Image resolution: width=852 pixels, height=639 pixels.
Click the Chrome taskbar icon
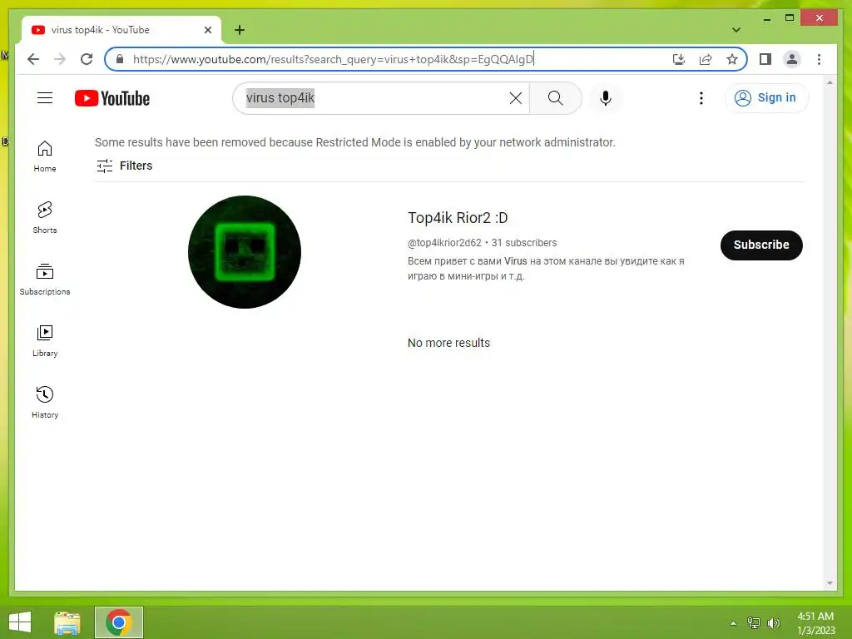(118, 622)
